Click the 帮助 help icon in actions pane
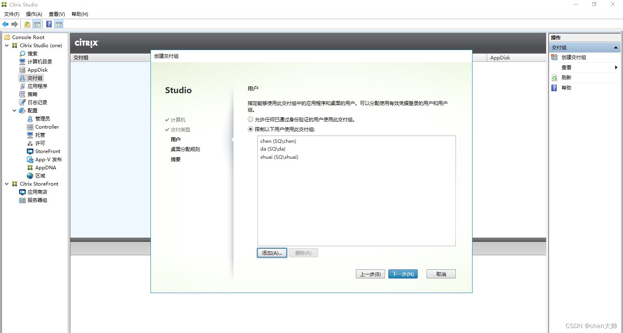The image size is (623, 333). (554, 88)
